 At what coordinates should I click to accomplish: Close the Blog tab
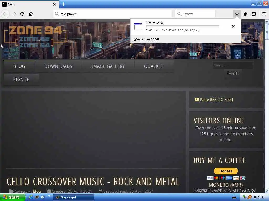point(54,4)
